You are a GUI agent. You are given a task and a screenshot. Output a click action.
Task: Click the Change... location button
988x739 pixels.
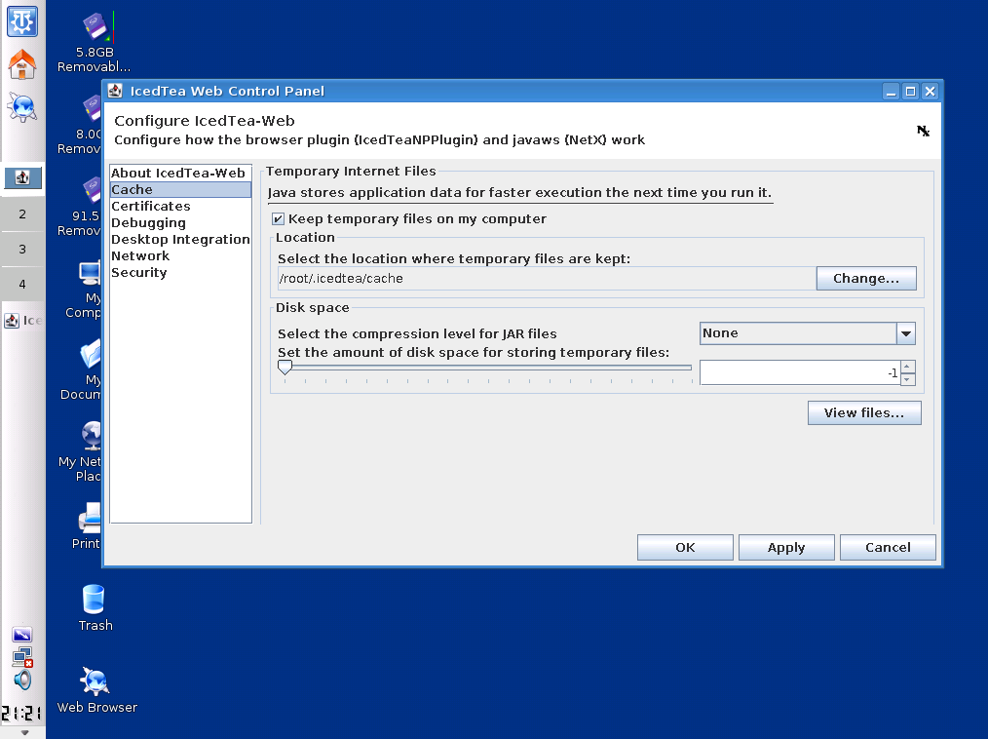click(866, 278)
